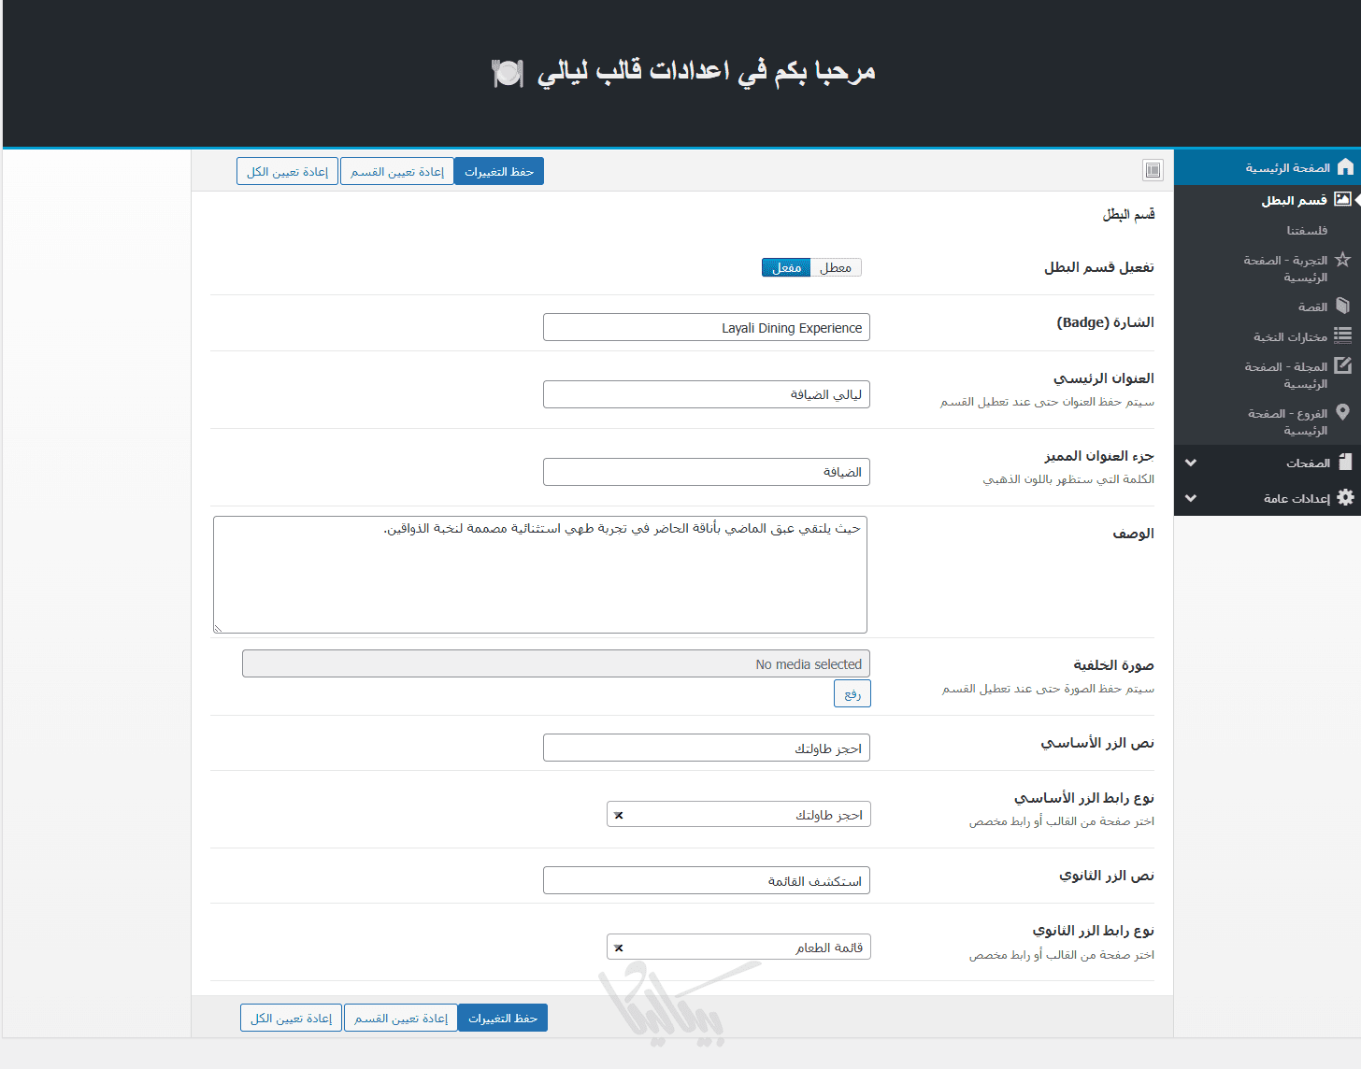This screenshot has width=1361, height=1069.
Task: Open فلسفتنا section in sidebar
Action: [x=1306, y=231]
